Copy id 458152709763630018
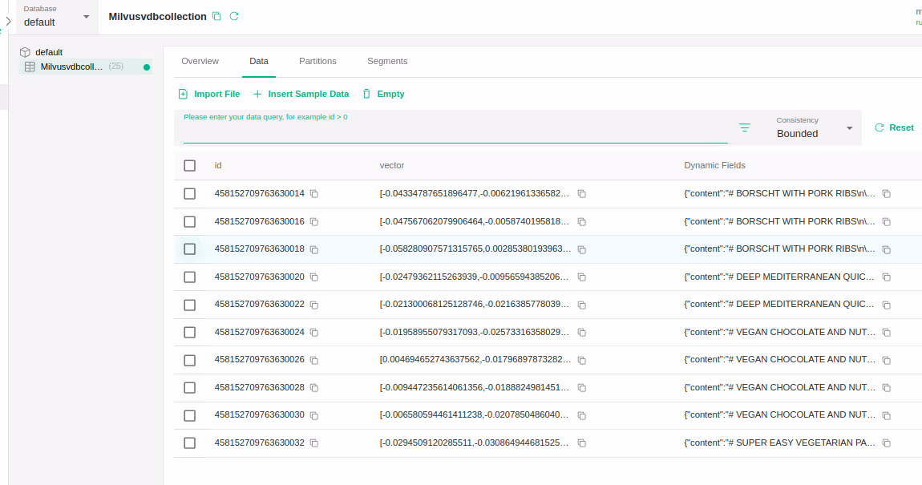The height and width of the screenshot is (485, 922). tap(314, 250)
